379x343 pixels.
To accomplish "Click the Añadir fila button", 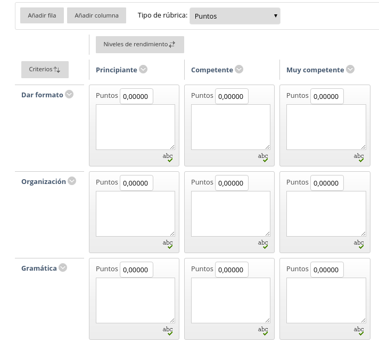I will (42, 15).
